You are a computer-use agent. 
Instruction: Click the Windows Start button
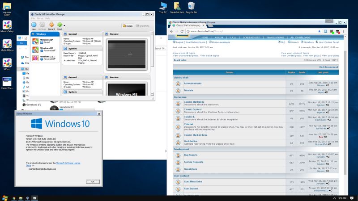(x=5, y=198)
